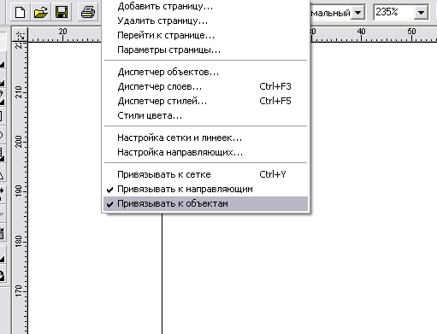Open Диспетчер слоев menu item
This screenshot has width=437, height=334.
click(x=206, y=86)
